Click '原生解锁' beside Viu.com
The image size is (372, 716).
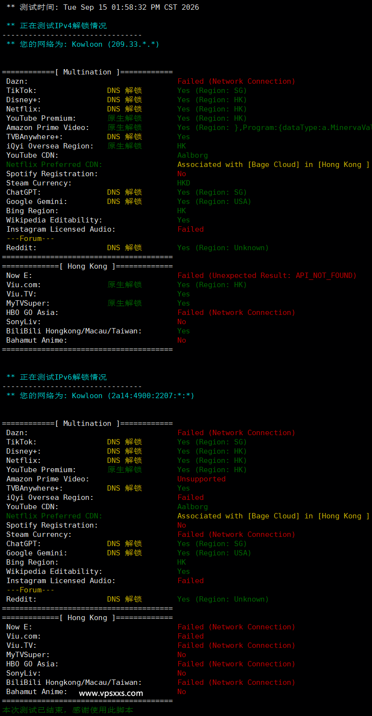125,285
